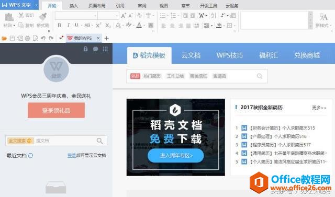Click the print preview icon

click(36, 38)
